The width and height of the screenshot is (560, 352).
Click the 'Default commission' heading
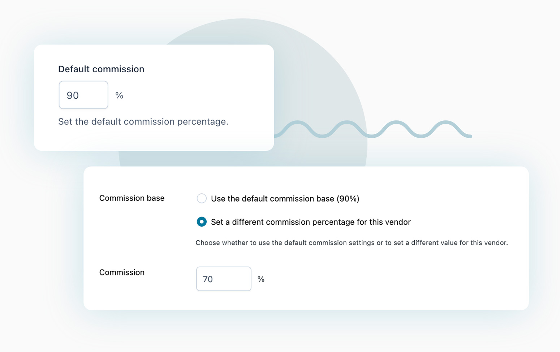(x=101, y=69)
